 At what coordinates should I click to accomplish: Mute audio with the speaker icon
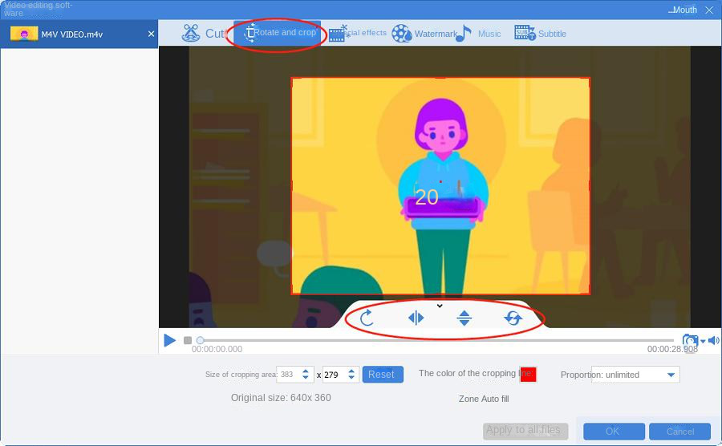tap(713, 341)
